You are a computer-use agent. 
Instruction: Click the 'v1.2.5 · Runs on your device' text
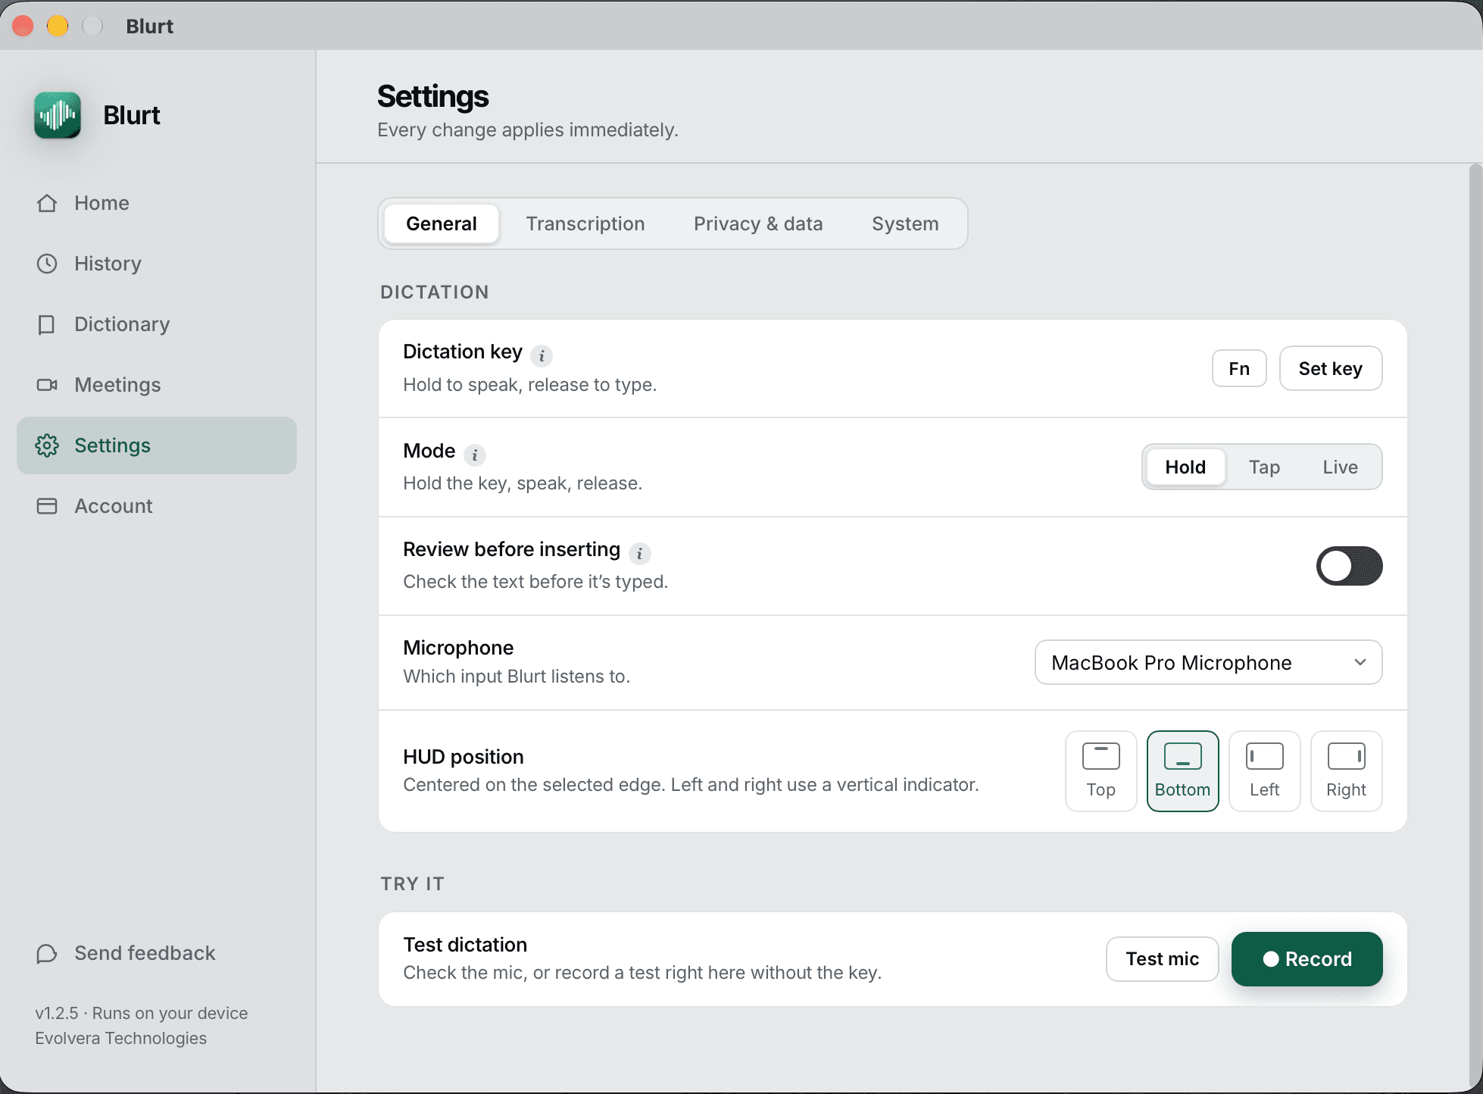[x=141, y=1013]
